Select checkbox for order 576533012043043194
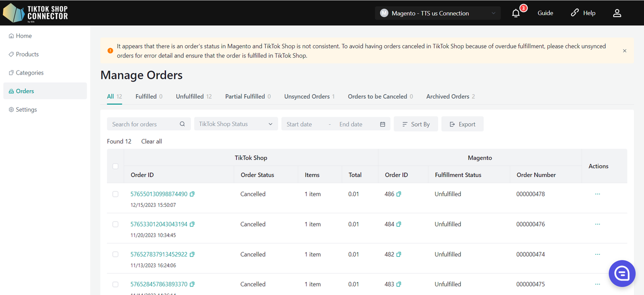The height and width of the screenshot is (295, 644). point(115,224)
